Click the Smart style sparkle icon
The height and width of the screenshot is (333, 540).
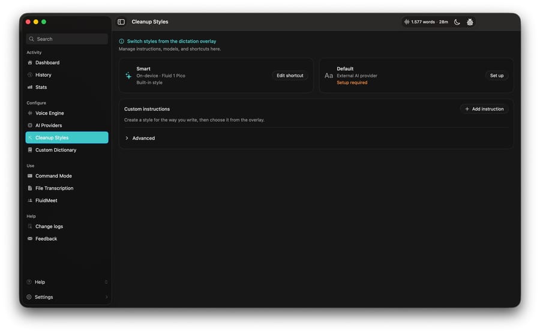[x=128, y=76]
